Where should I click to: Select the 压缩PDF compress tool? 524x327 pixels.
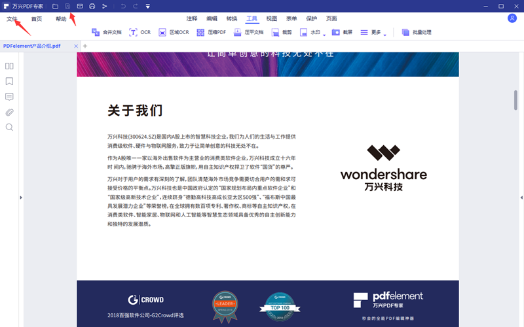click(212, 32)
